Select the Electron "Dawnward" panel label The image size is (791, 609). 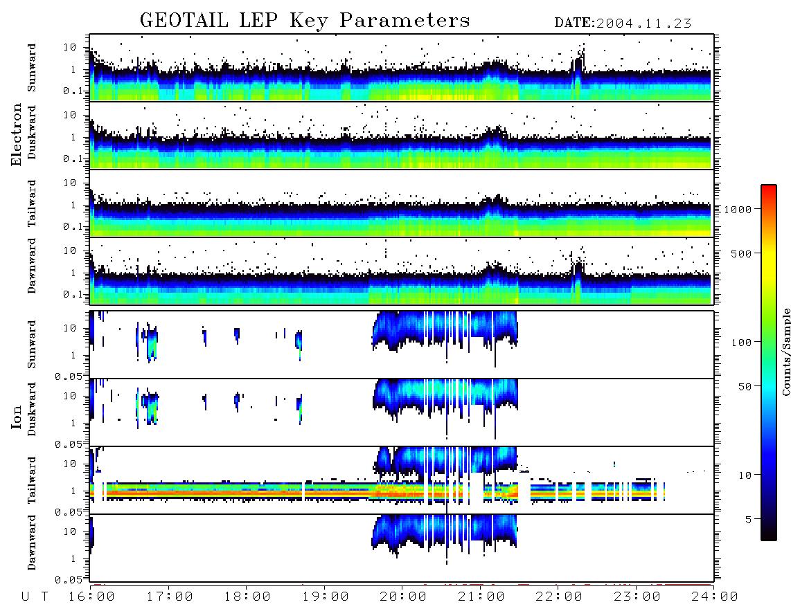pyautogui.click(x=32, y=266)
